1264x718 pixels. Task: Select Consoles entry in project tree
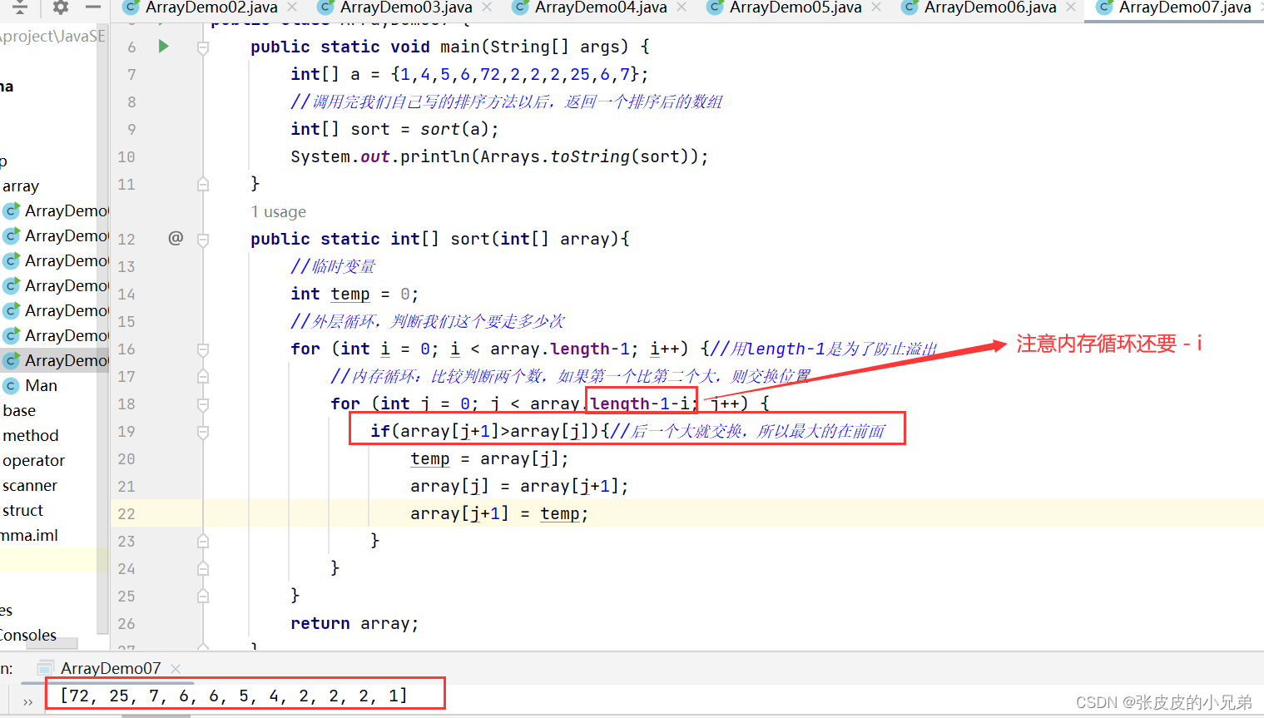tap(28, 635)
